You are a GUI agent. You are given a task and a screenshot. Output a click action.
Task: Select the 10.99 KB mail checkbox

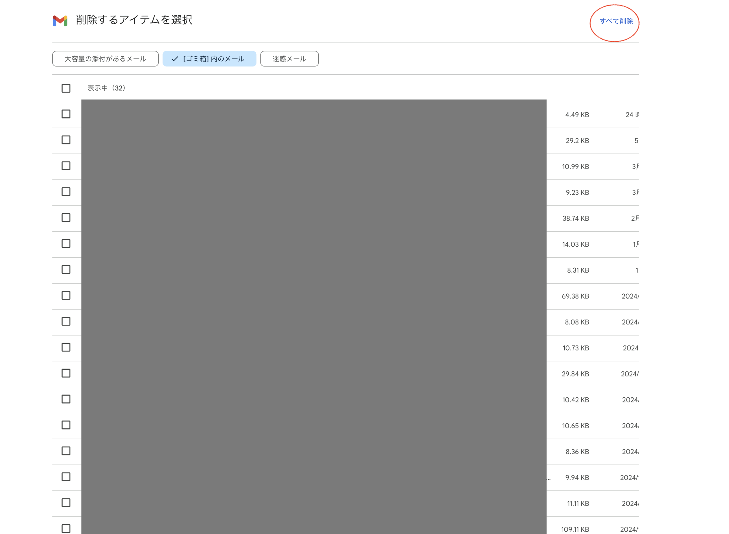pyautogui.click(x=66, y=166)
